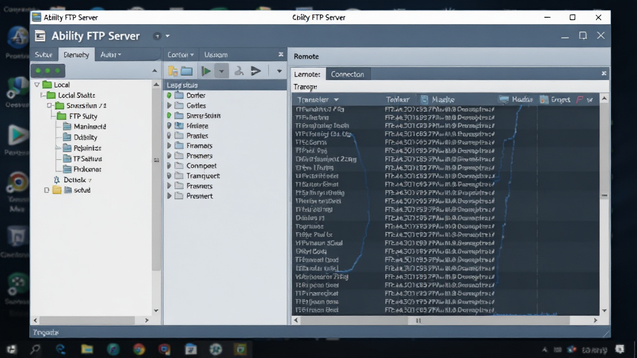Image resolution: width=637 pixels, height=358 pixels.
Task: Expand the Prernert folder
Action: 169,196
